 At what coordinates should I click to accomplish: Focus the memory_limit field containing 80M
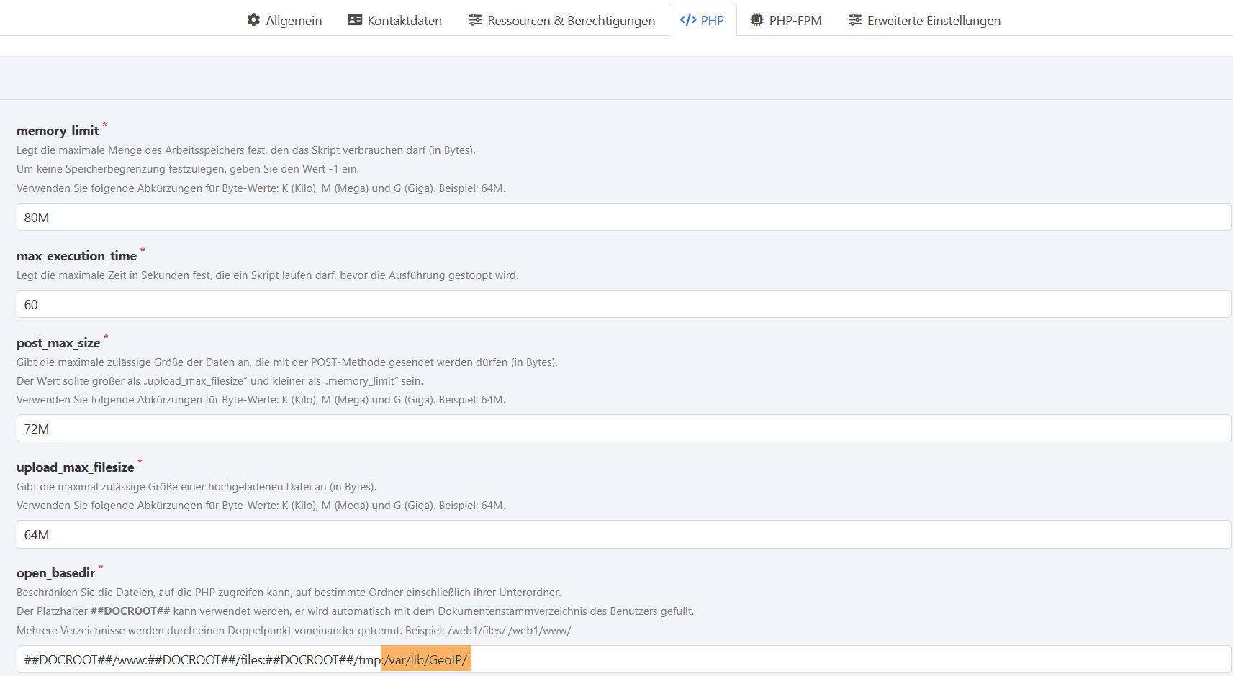point(623,217)
